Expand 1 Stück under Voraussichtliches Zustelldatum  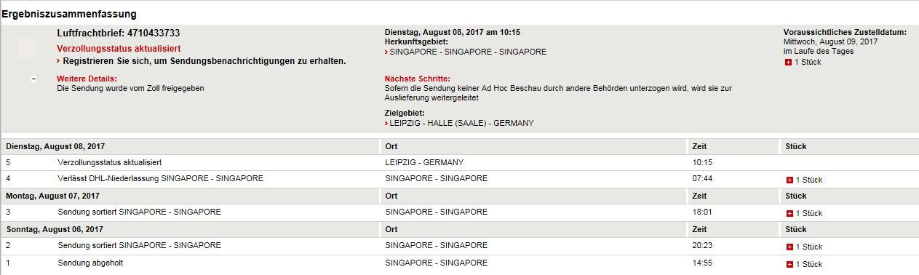click(803, 62)
